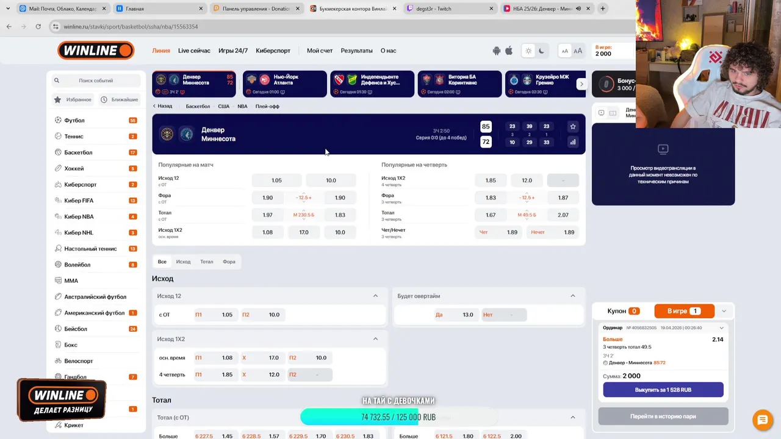Open the Игры 24/7 menu
Viewport: 781px width, 439px height.
coord(233,51)
